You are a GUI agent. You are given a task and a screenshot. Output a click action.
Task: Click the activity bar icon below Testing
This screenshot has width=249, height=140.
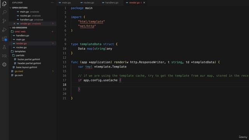pos(4,56)
